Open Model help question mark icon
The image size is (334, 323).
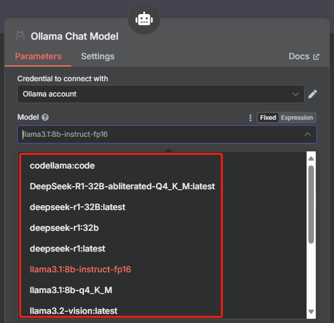(x=45, y=117)
